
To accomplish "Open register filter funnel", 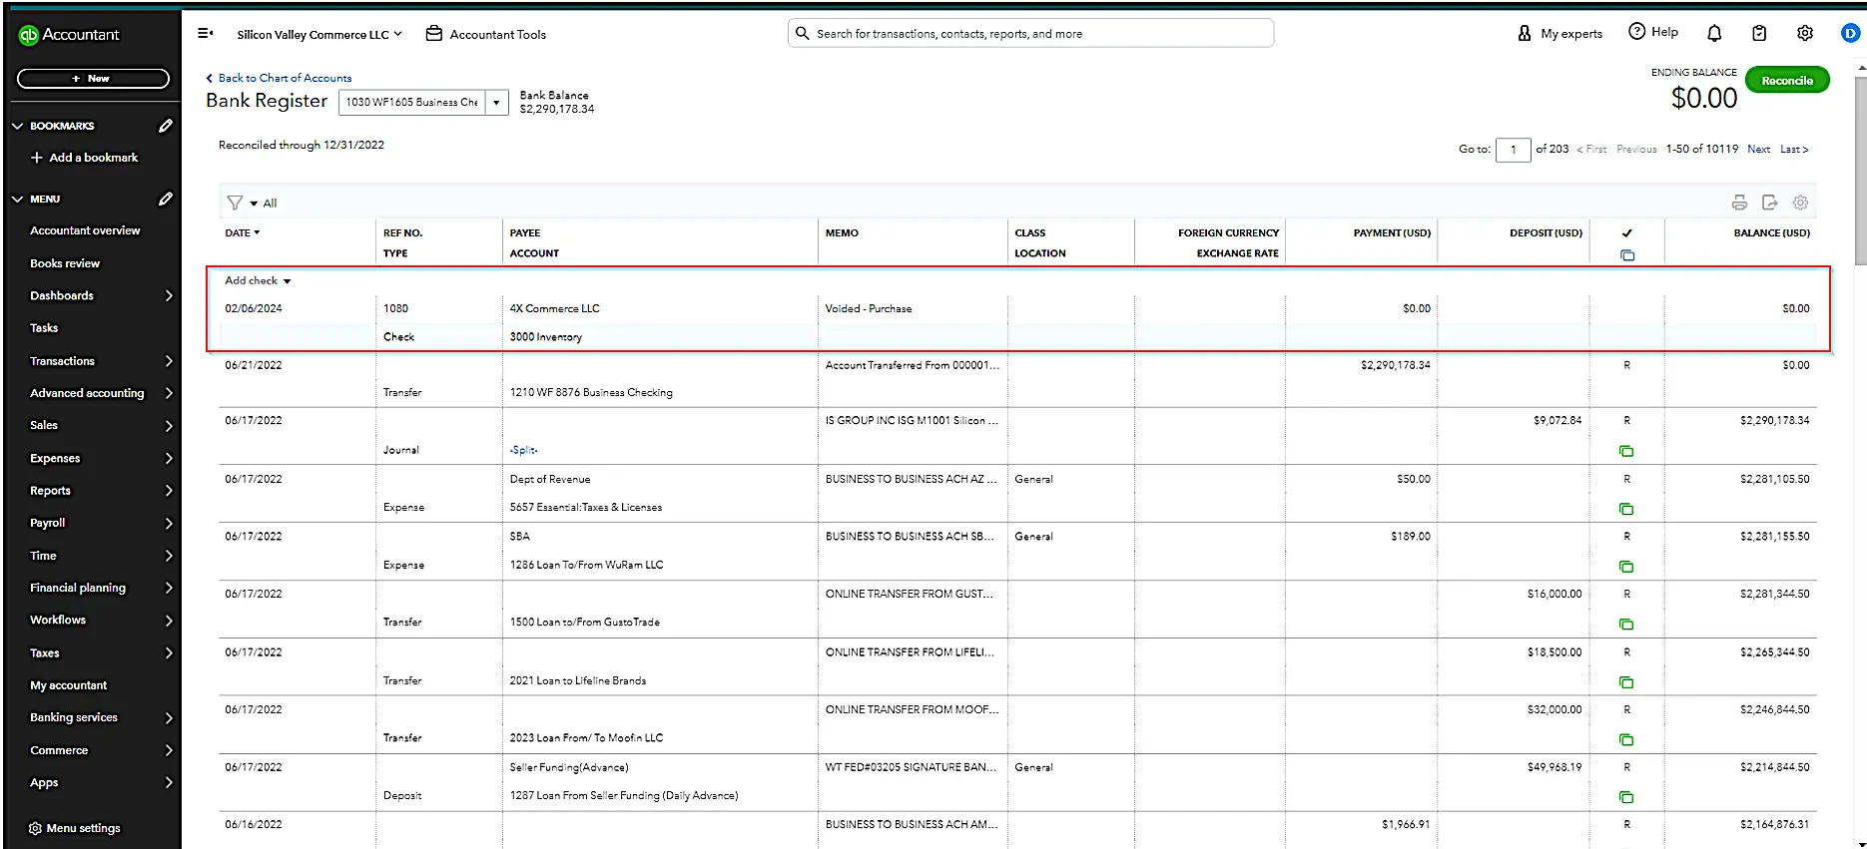I will (x=235, y=203).
